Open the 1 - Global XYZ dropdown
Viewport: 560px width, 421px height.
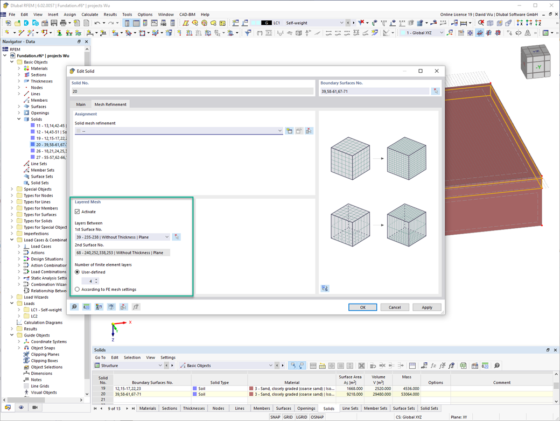pos(442,33)
